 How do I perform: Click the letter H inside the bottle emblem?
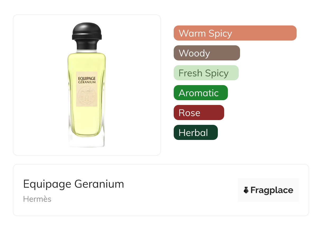(87, 99)
